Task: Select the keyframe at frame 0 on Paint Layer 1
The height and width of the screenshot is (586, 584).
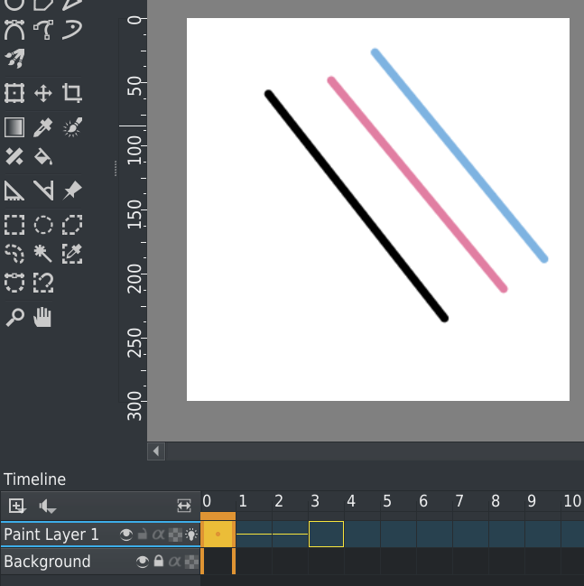Action: [218, 534]
